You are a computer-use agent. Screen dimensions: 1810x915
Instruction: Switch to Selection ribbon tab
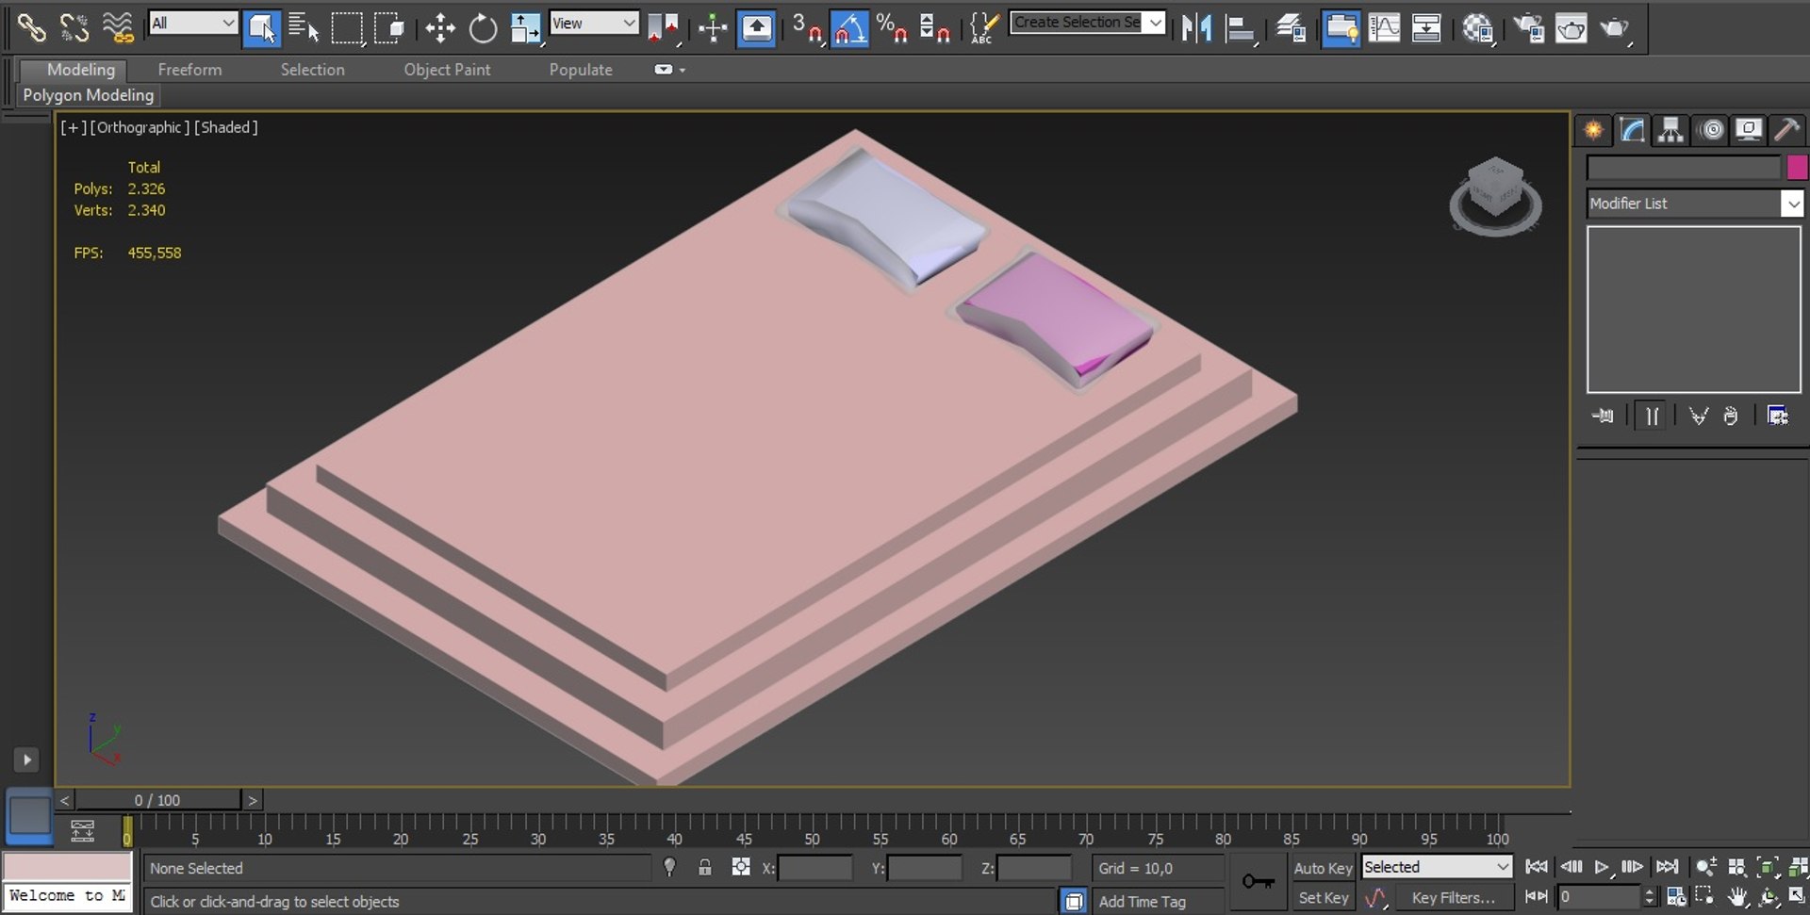click(312, 70)
